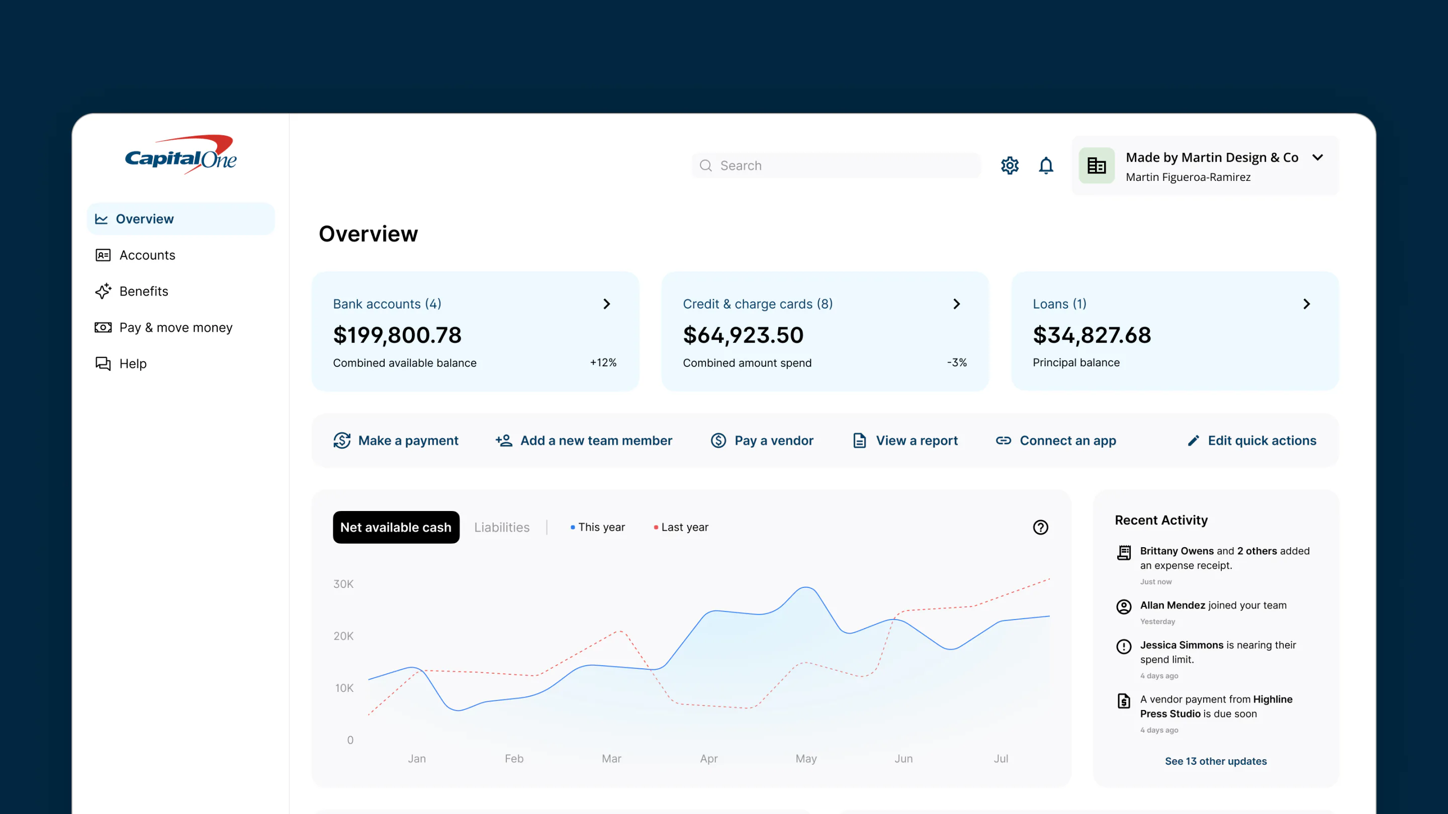Viewport: 1448px width, 814px height.
Task: Toggle the Last year chart series
Action: tap(681, 527)
